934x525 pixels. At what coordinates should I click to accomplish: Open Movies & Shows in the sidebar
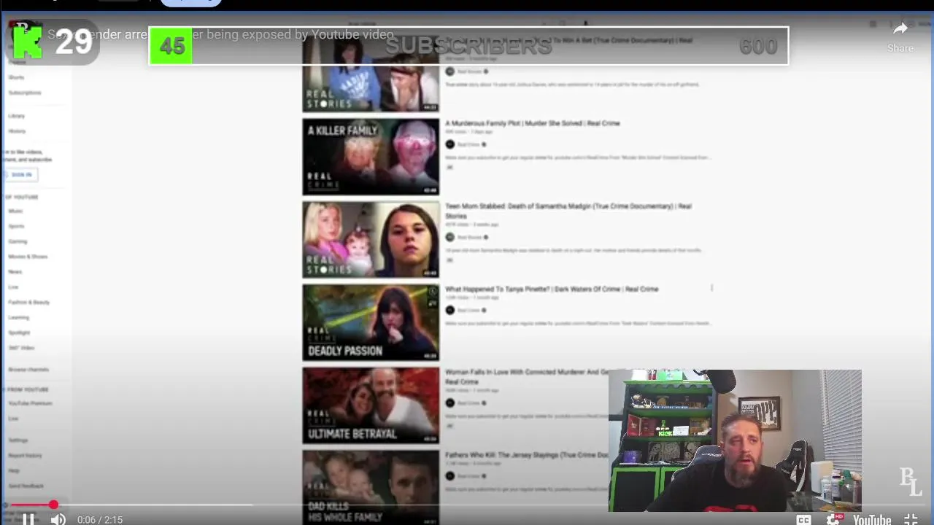(x=28, y=257)
